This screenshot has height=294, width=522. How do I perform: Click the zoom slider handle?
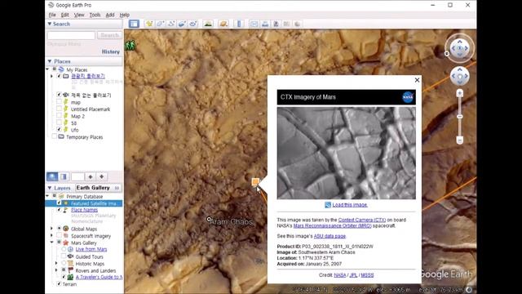pos(460,116)
